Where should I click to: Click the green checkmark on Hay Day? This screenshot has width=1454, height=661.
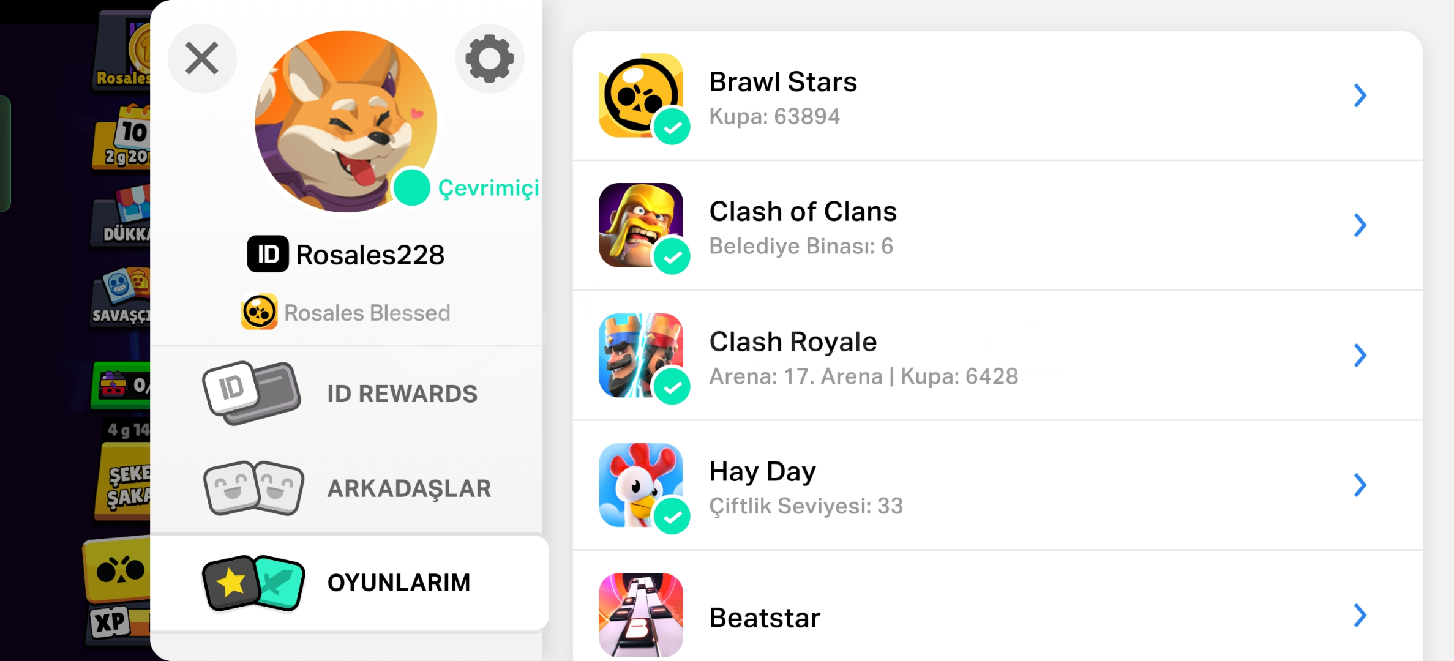pyautogui.click(x=672, y=517)
